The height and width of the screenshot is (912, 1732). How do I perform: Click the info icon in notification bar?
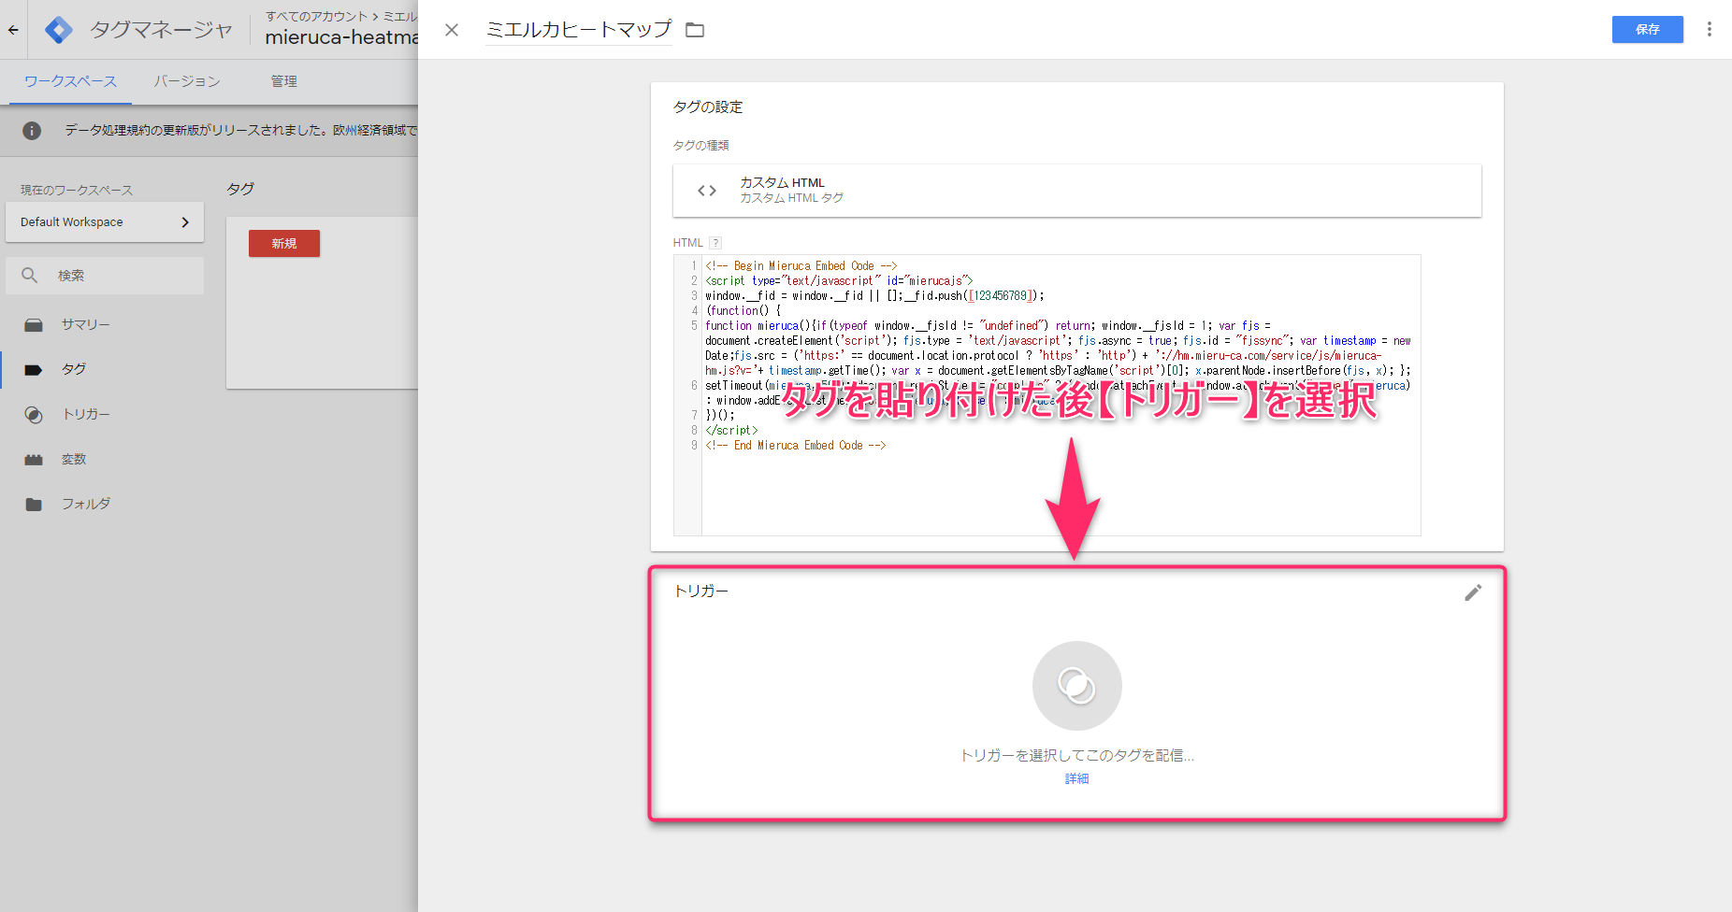(x=32, y=131)
